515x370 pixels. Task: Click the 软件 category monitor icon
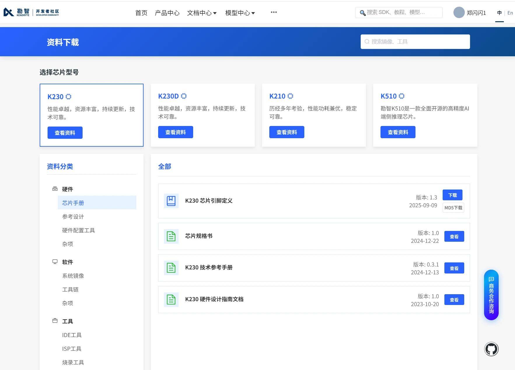pos(55,262)
